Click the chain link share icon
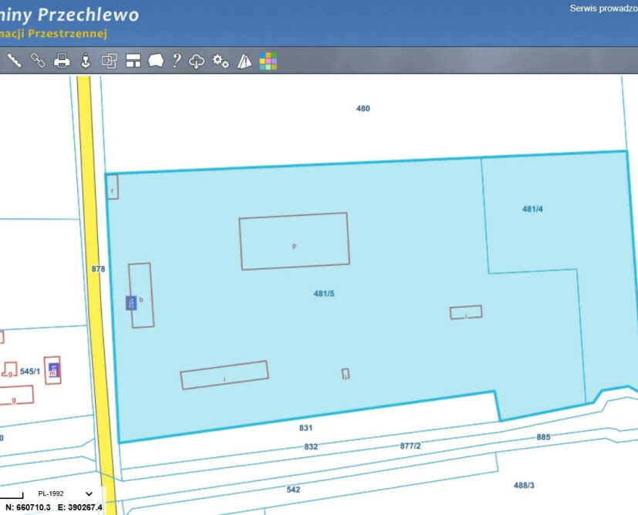638x515 pixels. [38, 61]
